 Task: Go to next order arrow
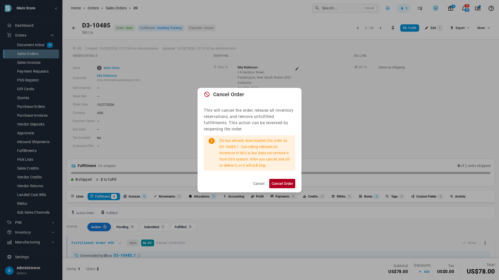[380, 28]
